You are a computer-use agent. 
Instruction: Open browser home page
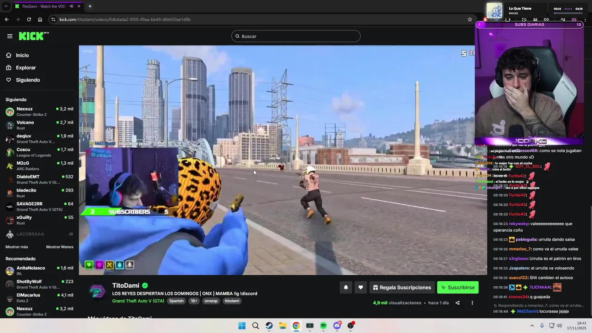40,19
